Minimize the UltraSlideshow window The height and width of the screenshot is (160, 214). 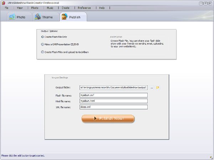click(201, 3)
